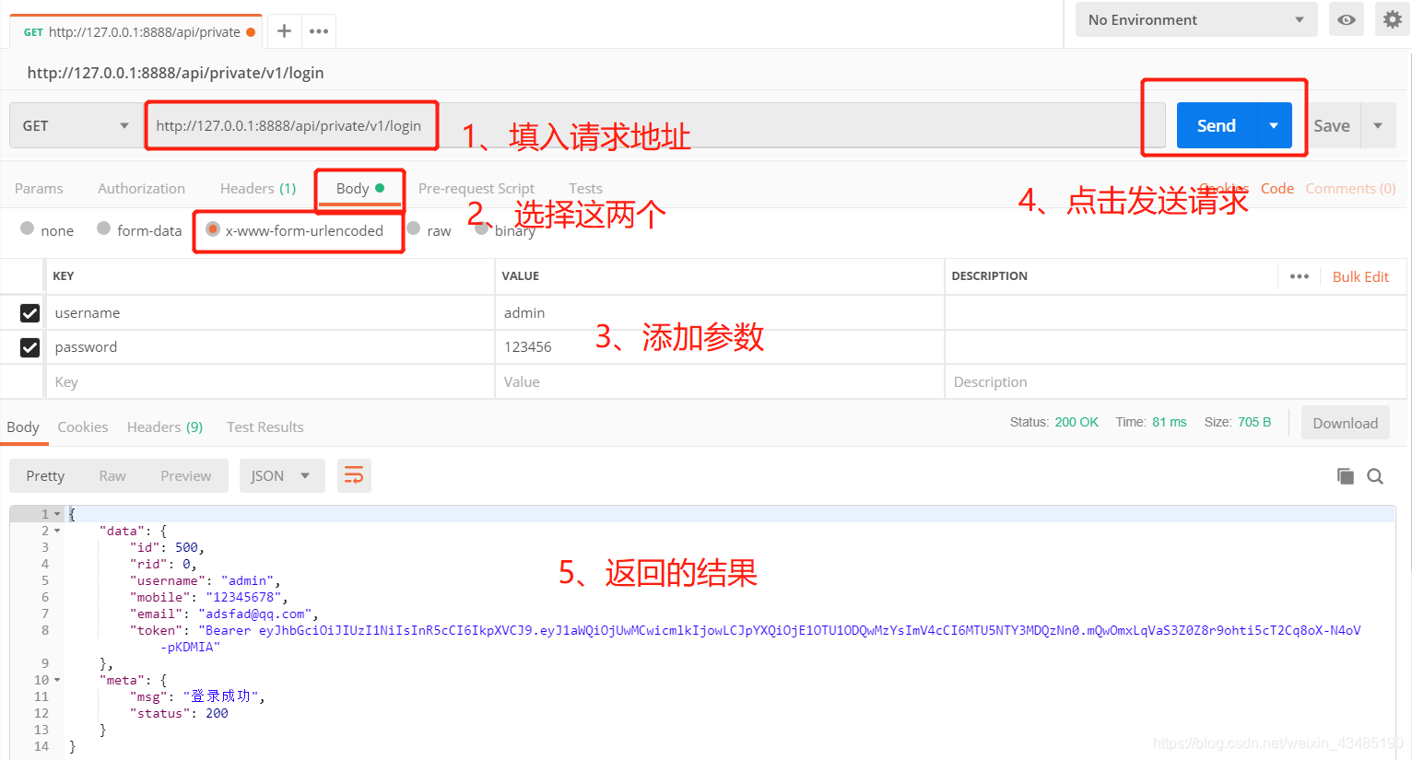Open response Headers (9) tab
The height and width of the screenshot is (760, 1412).
click(x=165, y=427)
